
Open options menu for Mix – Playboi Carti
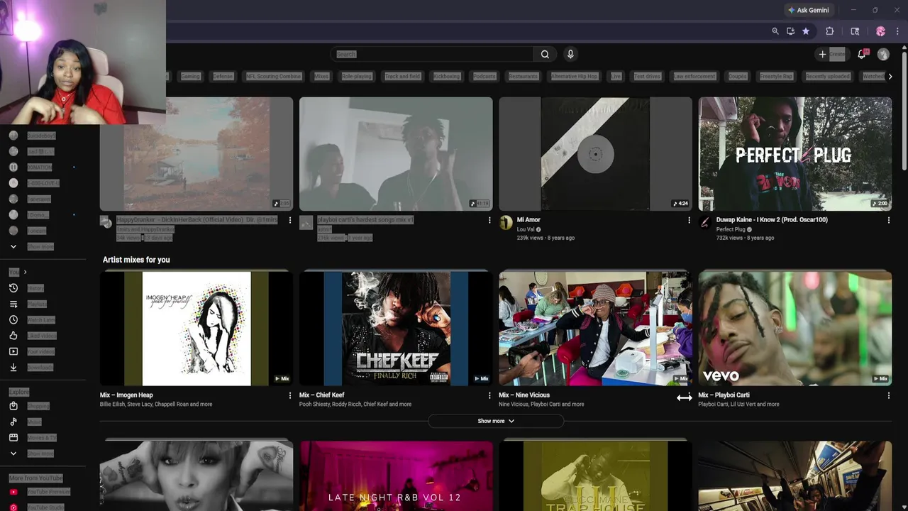[888, 395]
